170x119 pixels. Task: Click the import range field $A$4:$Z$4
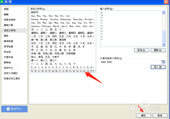pos(131,62)
